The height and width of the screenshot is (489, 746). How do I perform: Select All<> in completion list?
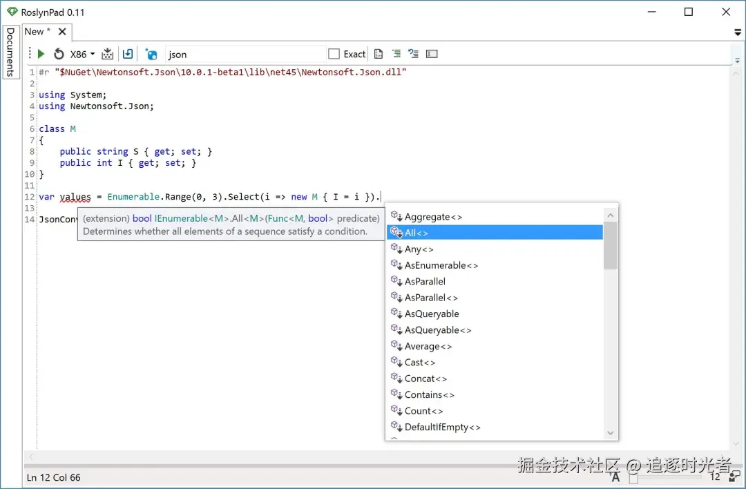[x=495, y=233]
